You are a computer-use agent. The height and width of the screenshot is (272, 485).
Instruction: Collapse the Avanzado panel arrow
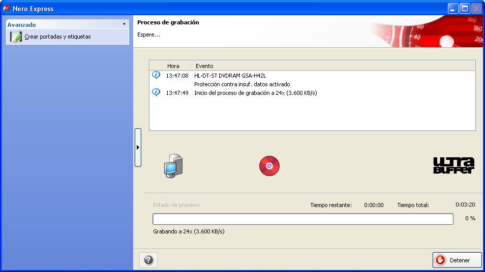pos(124,24)
